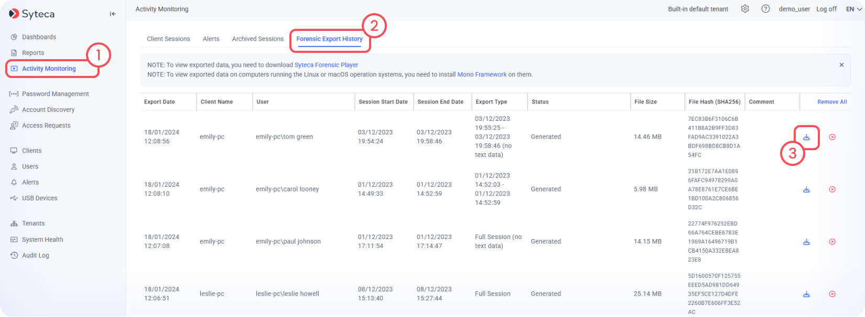This screenshot has height=317, width=865.
Task: Delete the leslie howell export row
Action: click(x=832, y=294)
